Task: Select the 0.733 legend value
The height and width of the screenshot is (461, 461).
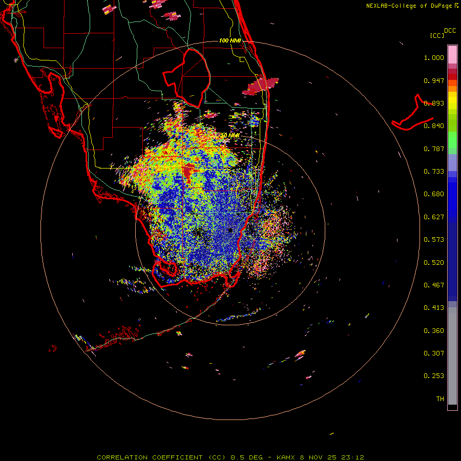Action: [x=434, y=172]
